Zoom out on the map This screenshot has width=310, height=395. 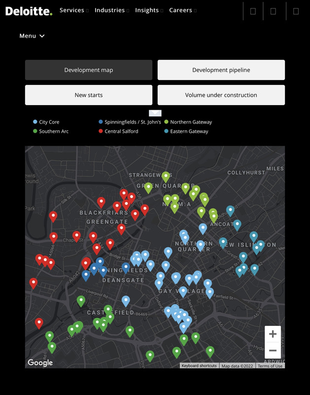pos(273,350)
